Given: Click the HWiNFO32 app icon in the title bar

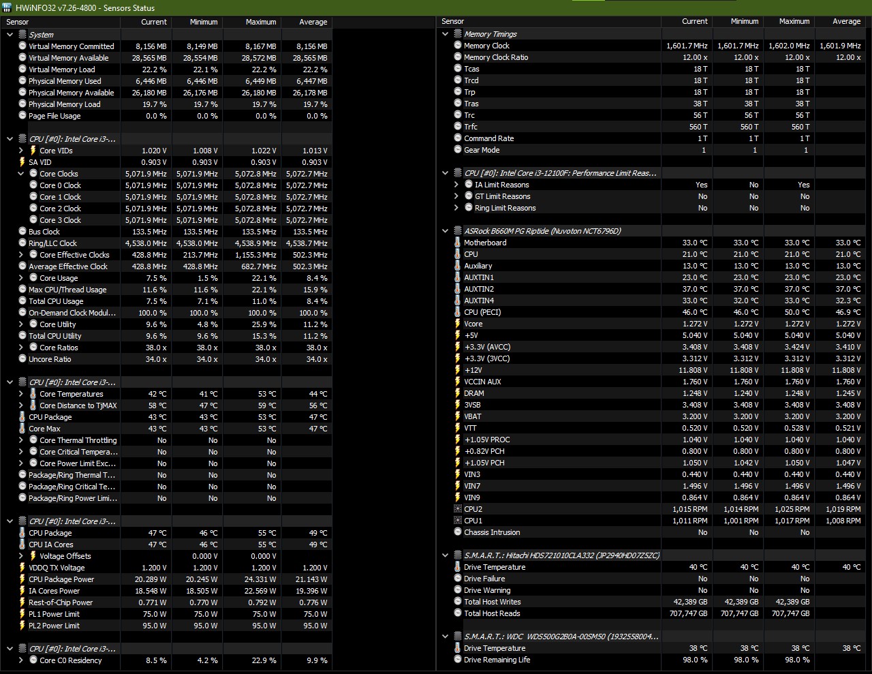Looking at the screenshot, I should 7,7.
